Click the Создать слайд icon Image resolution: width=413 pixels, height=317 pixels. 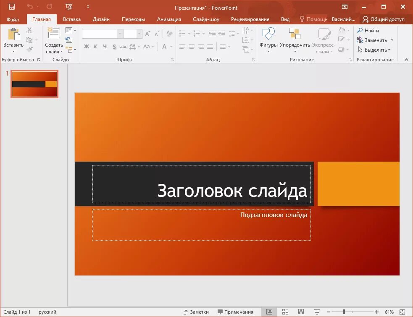point(54,34)
